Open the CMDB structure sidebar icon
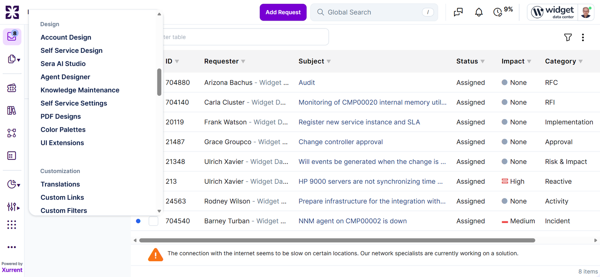The width and height of the screenshot is (600, 277). point(12,133)
